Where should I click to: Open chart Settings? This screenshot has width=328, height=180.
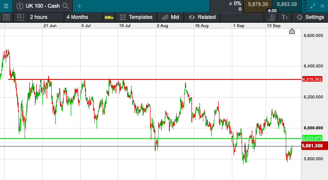pyautogui.click(x=310, y=17)
